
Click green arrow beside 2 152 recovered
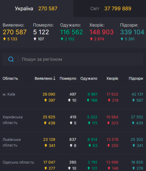tap(62, 39)
